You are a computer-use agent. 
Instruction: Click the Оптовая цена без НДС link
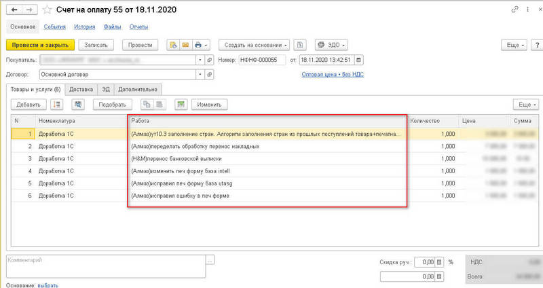point(332,74)
